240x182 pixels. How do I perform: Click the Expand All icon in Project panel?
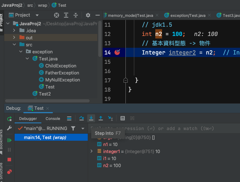click(66, 15)
